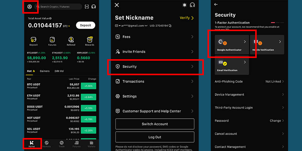Tap the Rewards gift icon
302x151 pixels.
point(90,41)
